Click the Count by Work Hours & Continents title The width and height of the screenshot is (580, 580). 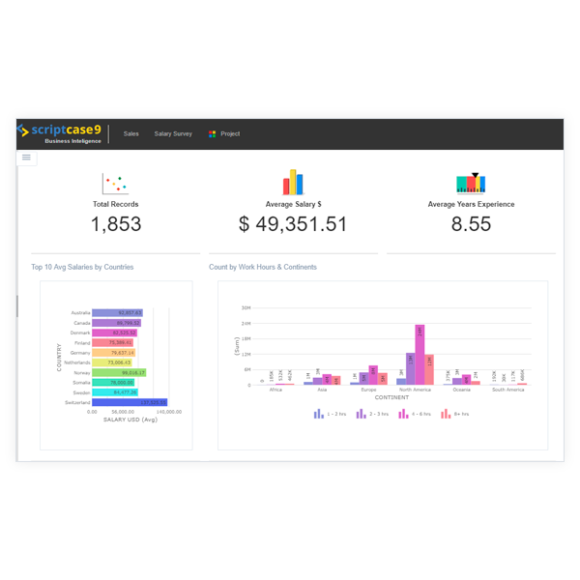pyautogui.click(x=262, y=267)
